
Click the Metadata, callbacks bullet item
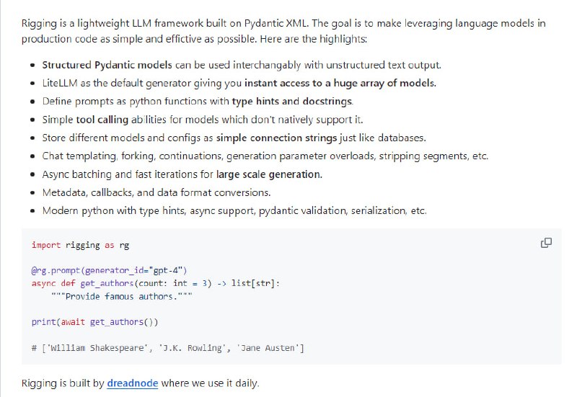157,192
